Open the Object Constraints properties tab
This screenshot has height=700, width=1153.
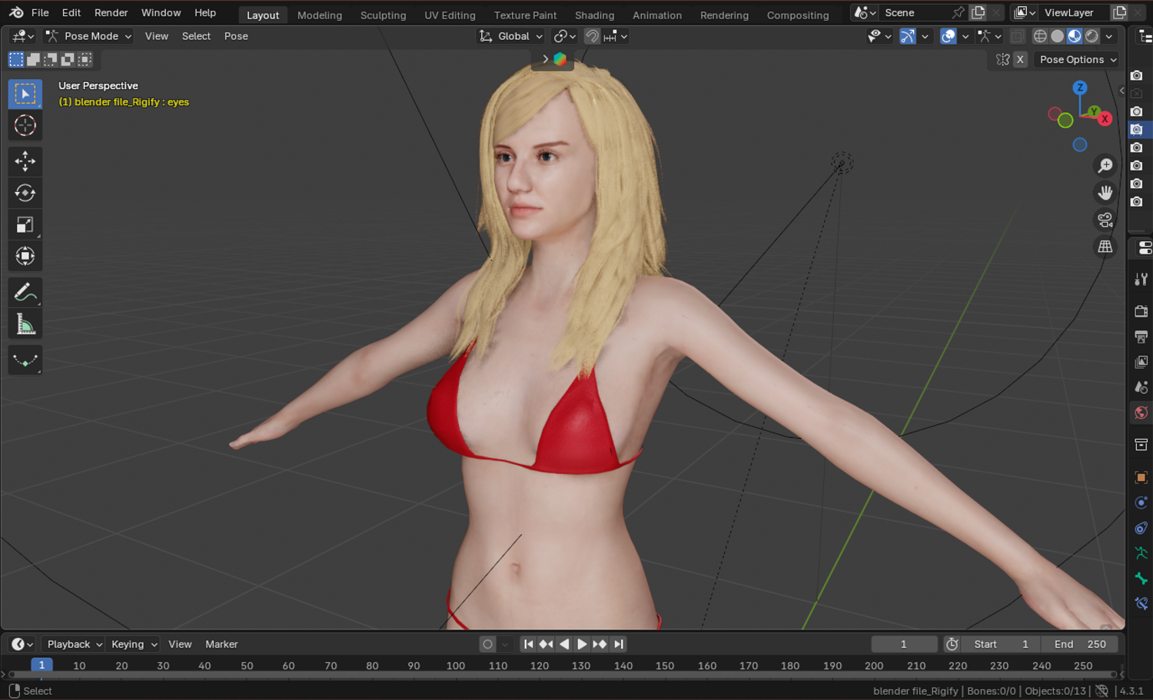click(1141, 528)
